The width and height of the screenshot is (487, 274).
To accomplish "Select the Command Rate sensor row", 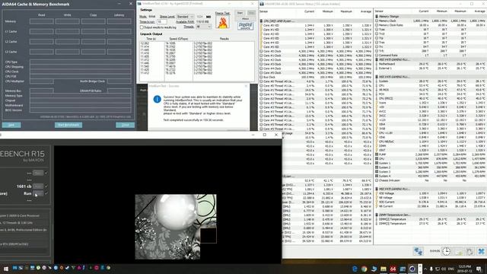I will (x=431, y=56).
